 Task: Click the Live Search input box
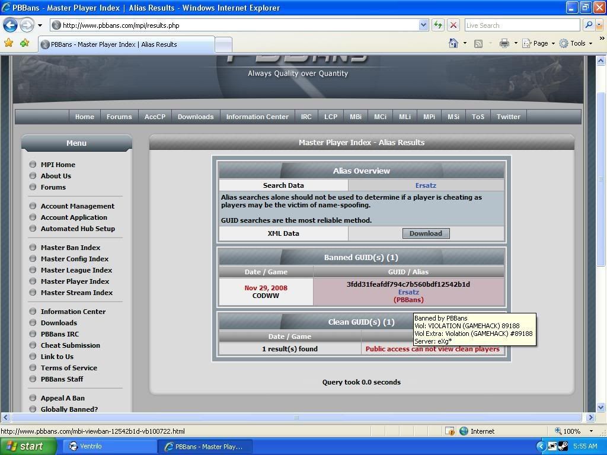coord(522,25)
